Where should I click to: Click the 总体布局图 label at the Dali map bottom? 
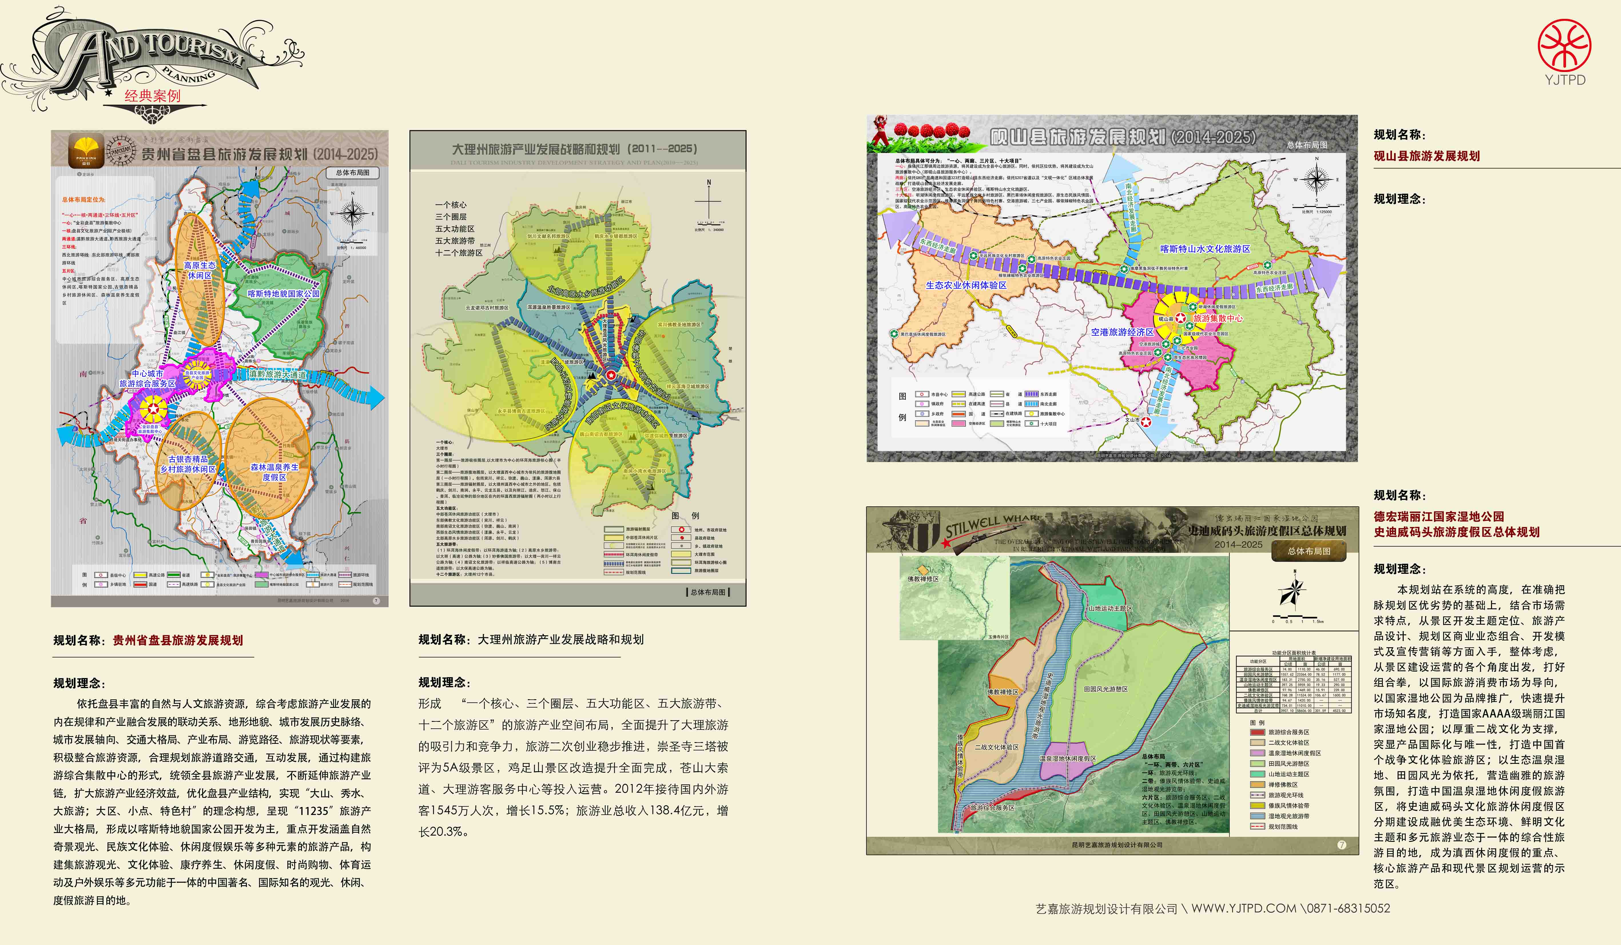coord(708,592)
